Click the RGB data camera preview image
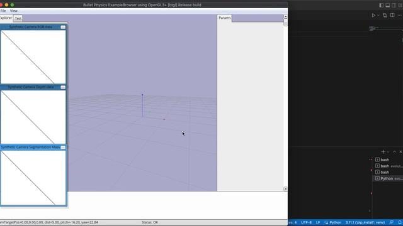The height and width of the screenshot is (226, 403). 33,56
